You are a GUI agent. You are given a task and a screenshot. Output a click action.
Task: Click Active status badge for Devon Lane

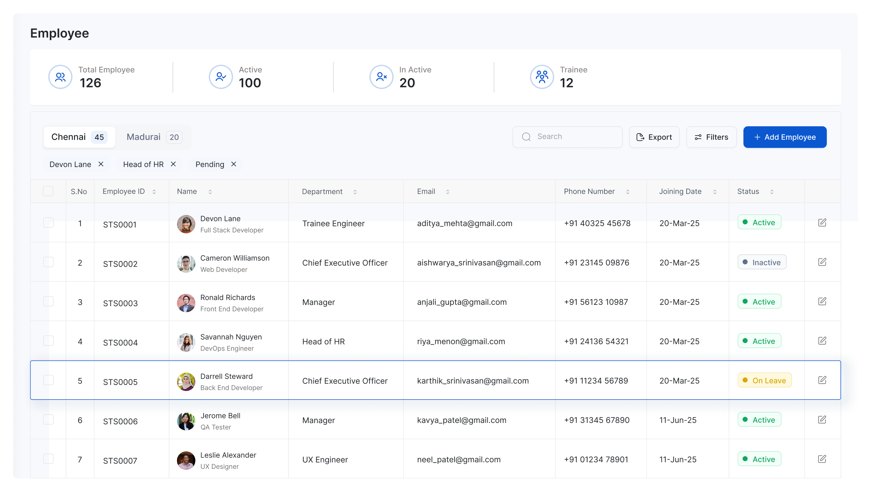click(759, 222)
